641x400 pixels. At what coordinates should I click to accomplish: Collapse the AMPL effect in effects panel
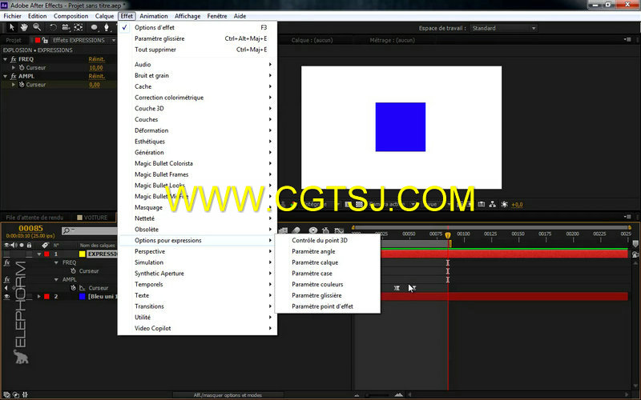[5, 76]
